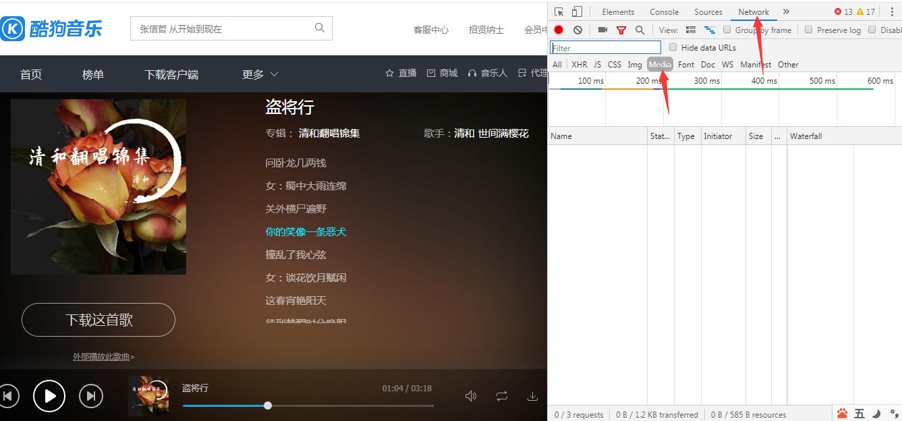The height and width of the screenshot is (421, 902).
Task: Enable Preserve log in Network panel
Action: (808, 30)
